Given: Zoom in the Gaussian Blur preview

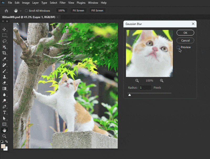Looking at the screenshot, I should point(162,81).
